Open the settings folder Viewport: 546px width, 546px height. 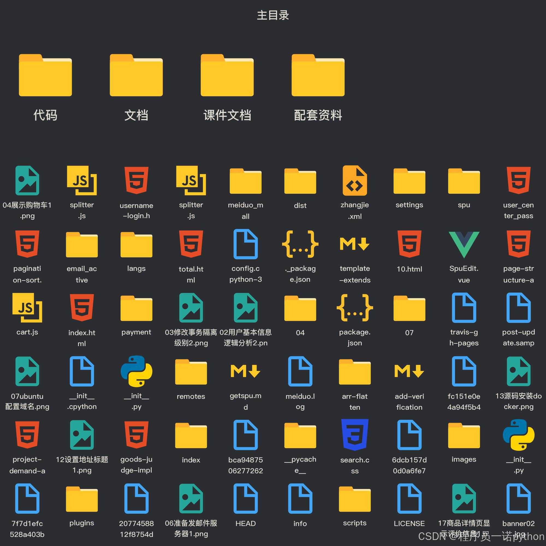pos(409,181)
